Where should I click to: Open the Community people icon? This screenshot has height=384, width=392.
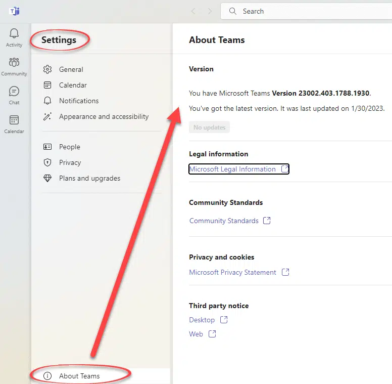(x=14, y=62)
